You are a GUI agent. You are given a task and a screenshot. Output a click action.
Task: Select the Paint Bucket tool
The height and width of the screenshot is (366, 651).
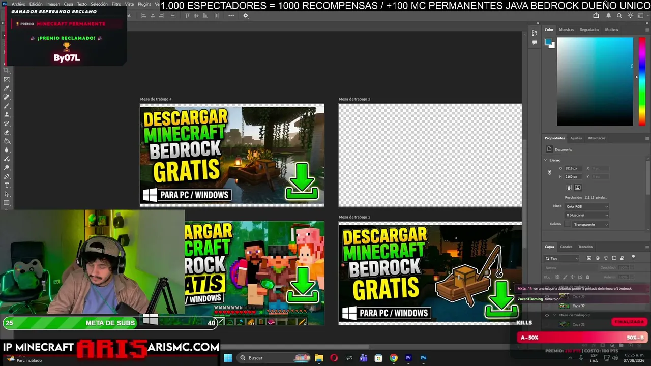[x=7, y=141]
